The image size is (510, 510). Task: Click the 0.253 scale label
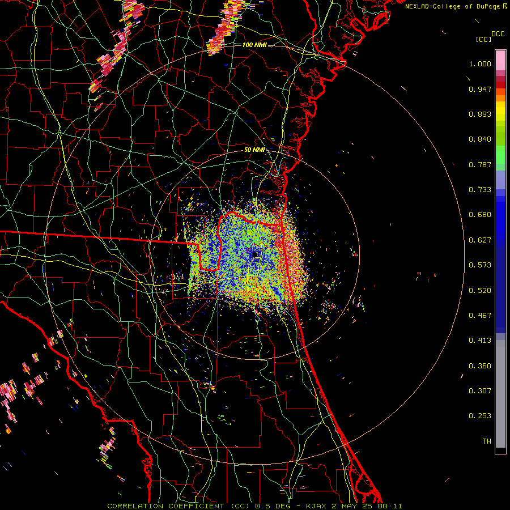pos(480,416)
